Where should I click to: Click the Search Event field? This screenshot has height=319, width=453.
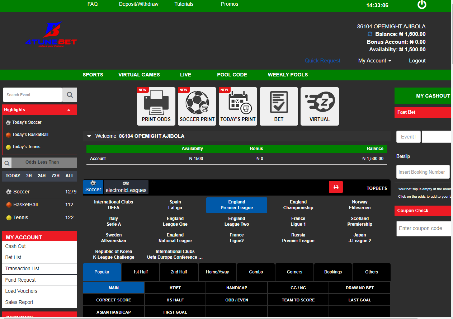[x=33, y=95]
